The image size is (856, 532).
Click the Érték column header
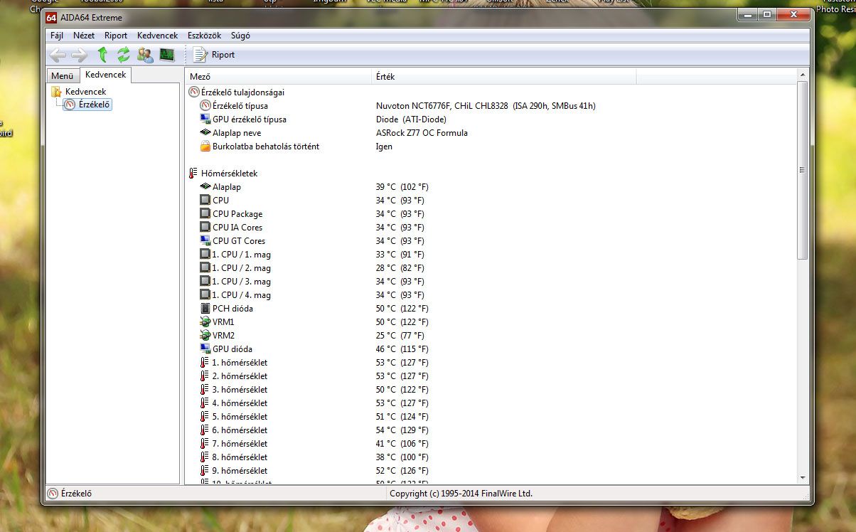(504, 76)
